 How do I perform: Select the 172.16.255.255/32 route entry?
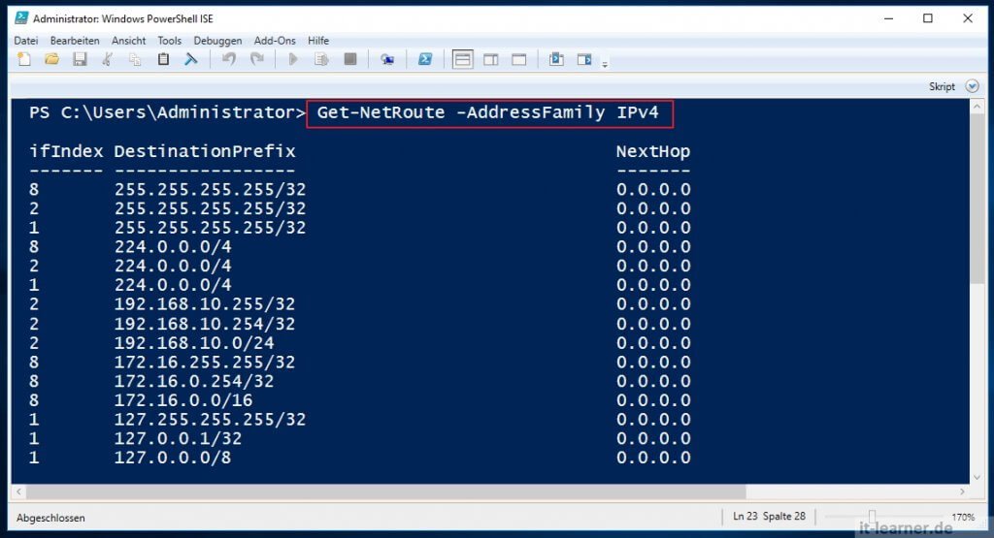pos(205,362)
